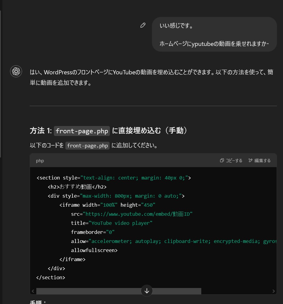283x304 pixels.
Task: Open code editor via 編集する button
Action: pos(259,160)
